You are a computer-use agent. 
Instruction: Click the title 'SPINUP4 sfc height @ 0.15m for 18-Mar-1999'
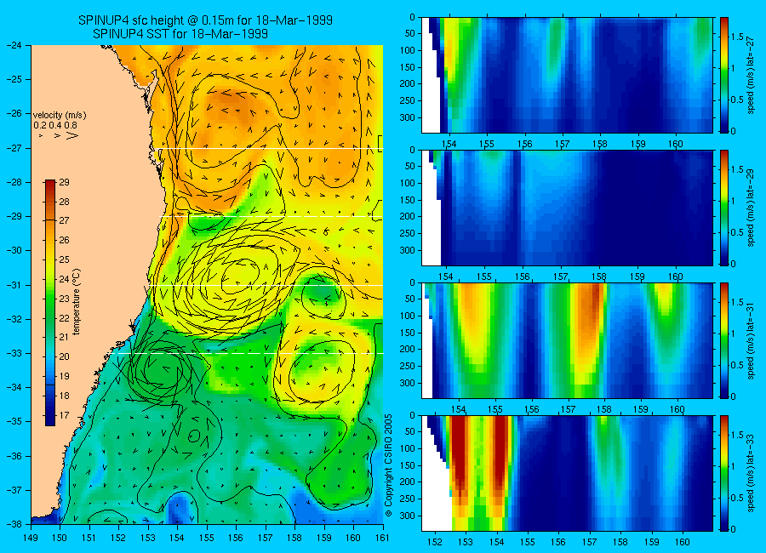205,20
